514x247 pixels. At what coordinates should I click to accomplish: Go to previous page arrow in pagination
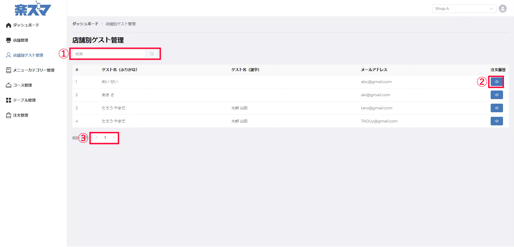tap(96, 137)
